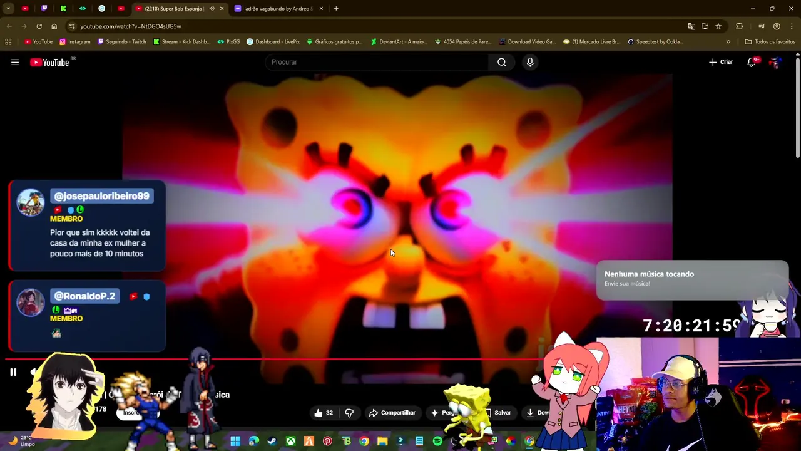Pause the video with the pause control

click(x=13, y=372)
